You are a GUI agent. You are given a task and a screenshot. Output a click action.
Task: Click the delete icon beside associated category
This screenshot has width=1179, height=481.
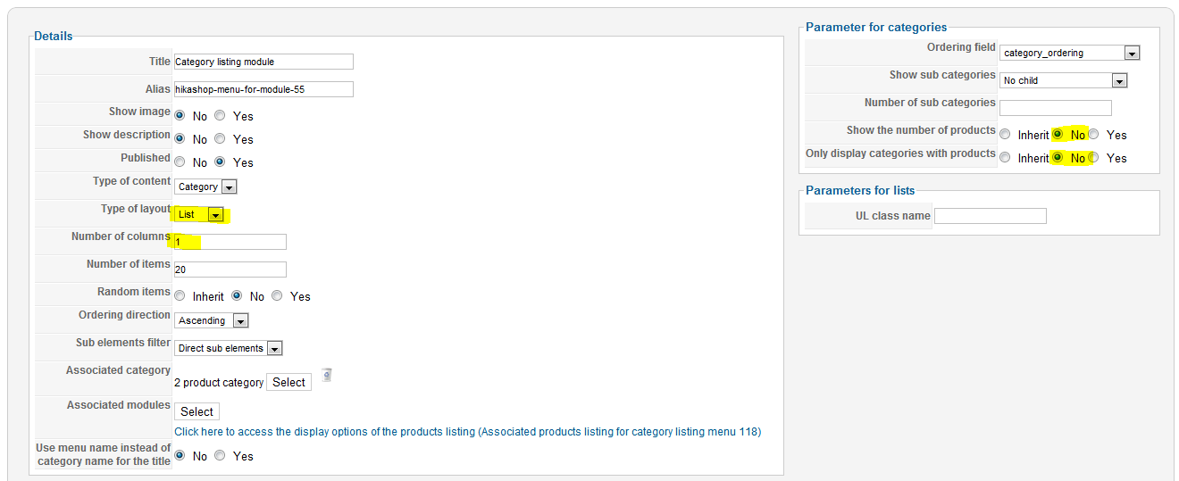(327, 375)
